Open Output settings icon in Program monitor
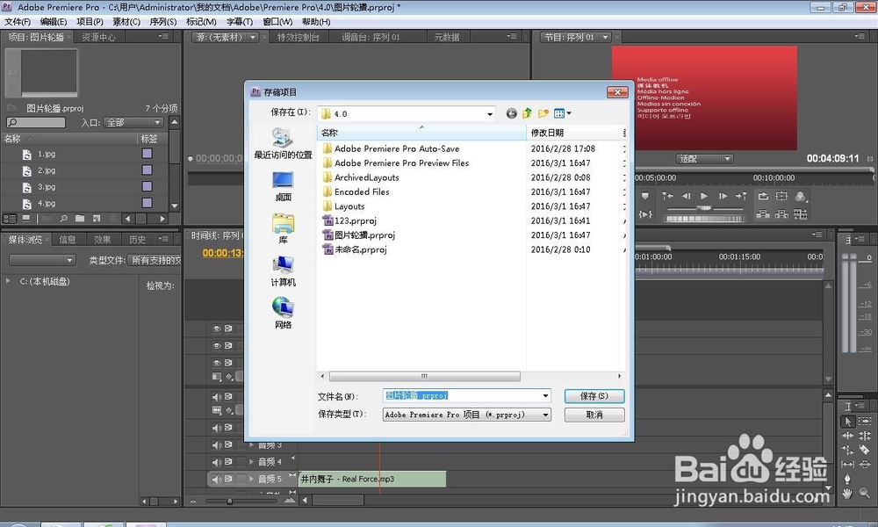This screenshot has height=527, width=878. (x=800, y=196)
